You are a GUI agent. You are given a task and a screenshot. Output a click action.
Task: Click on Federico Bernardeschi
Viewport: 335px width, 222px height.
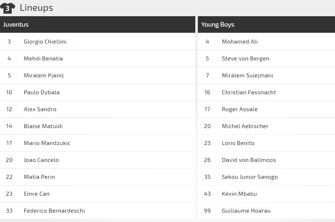54,210
